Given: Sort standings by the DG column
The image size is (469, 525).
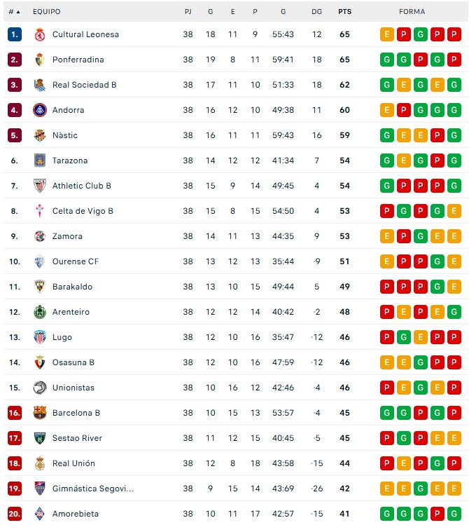Looking at the screenshot, I should (x=316, y=12).
